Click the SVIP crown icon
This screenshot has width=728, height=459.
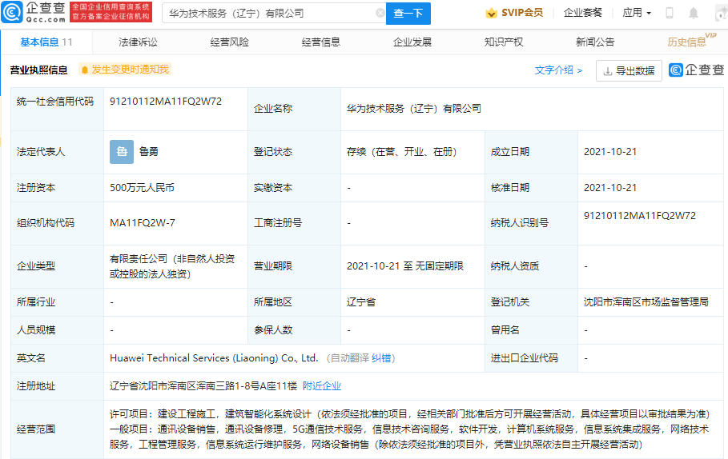tap(491, 13)
